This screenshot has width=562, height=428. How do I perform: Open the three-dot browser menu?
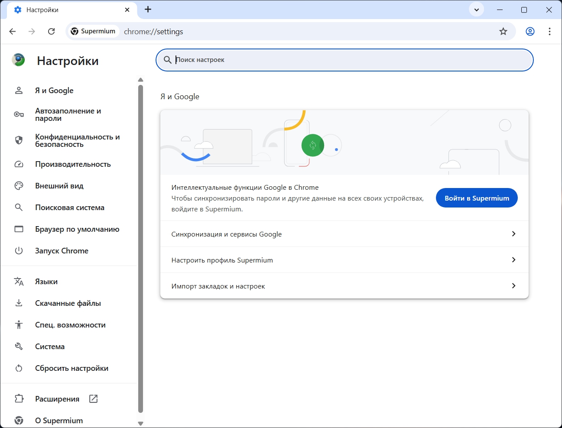[x=549, y=31]
